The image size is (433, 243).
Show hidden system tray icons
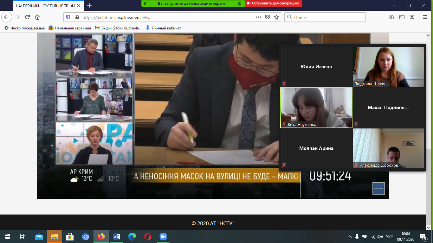pos(349,237)
